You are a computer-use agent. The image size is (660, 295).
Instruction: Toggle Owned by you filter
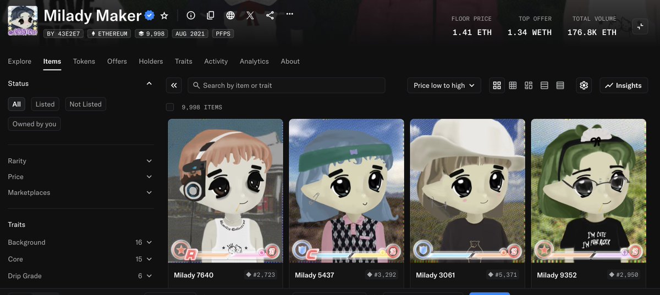point(35,124)
